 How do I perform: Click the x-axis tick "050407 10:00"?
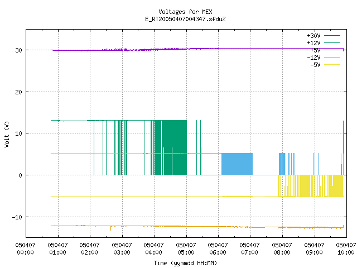[346, 249]
